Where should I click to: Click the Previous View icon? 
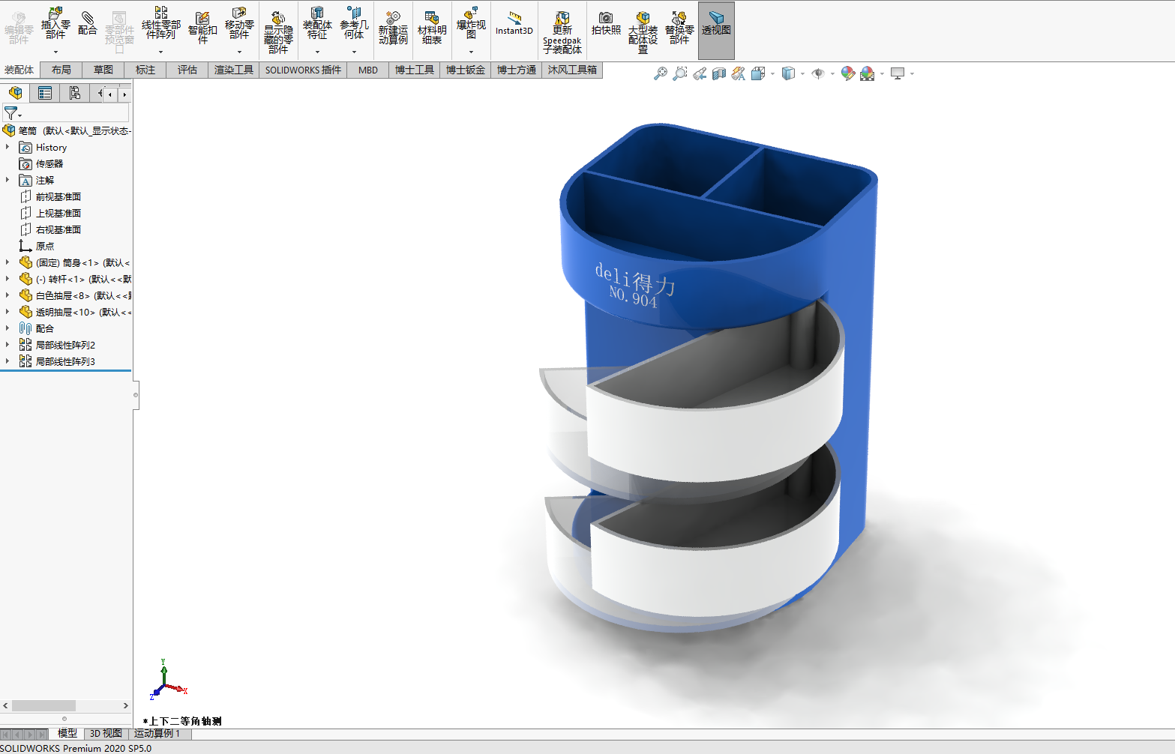[x=700, y=73]
